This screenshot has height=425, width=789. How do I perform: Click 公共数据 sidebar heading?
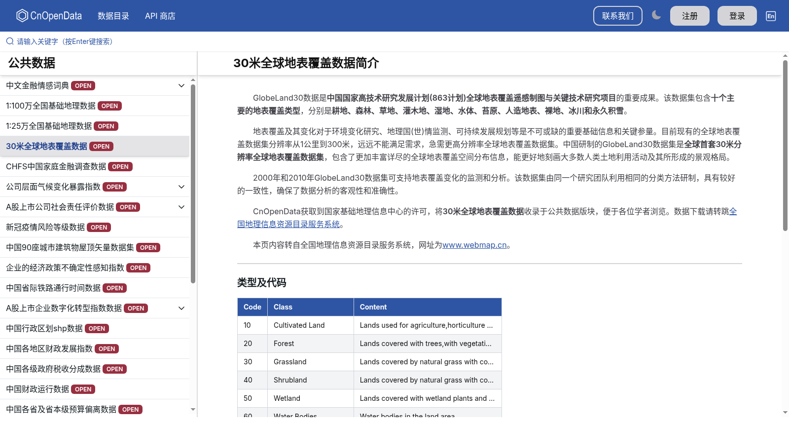pos(32,63)
